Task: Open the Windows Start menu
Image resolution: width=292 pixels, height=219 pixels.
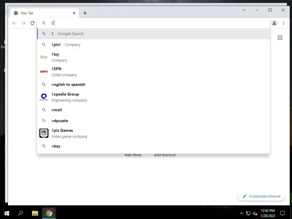Action: click(7, 213)
